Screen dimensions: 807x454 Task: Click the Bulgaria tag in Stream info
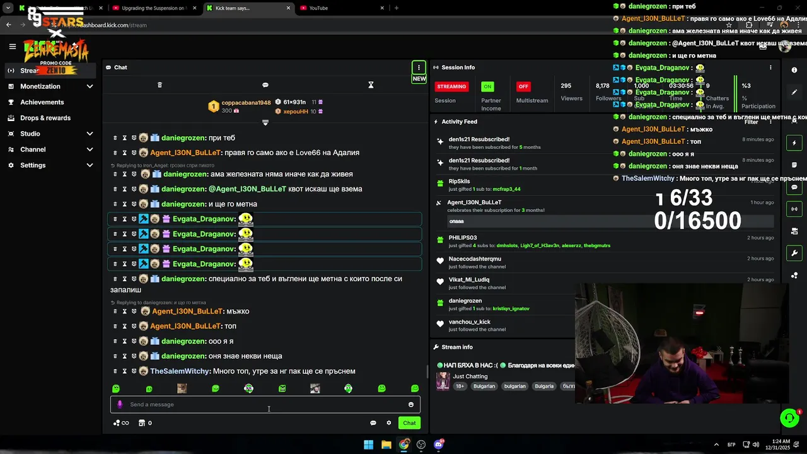click(544, 387)
